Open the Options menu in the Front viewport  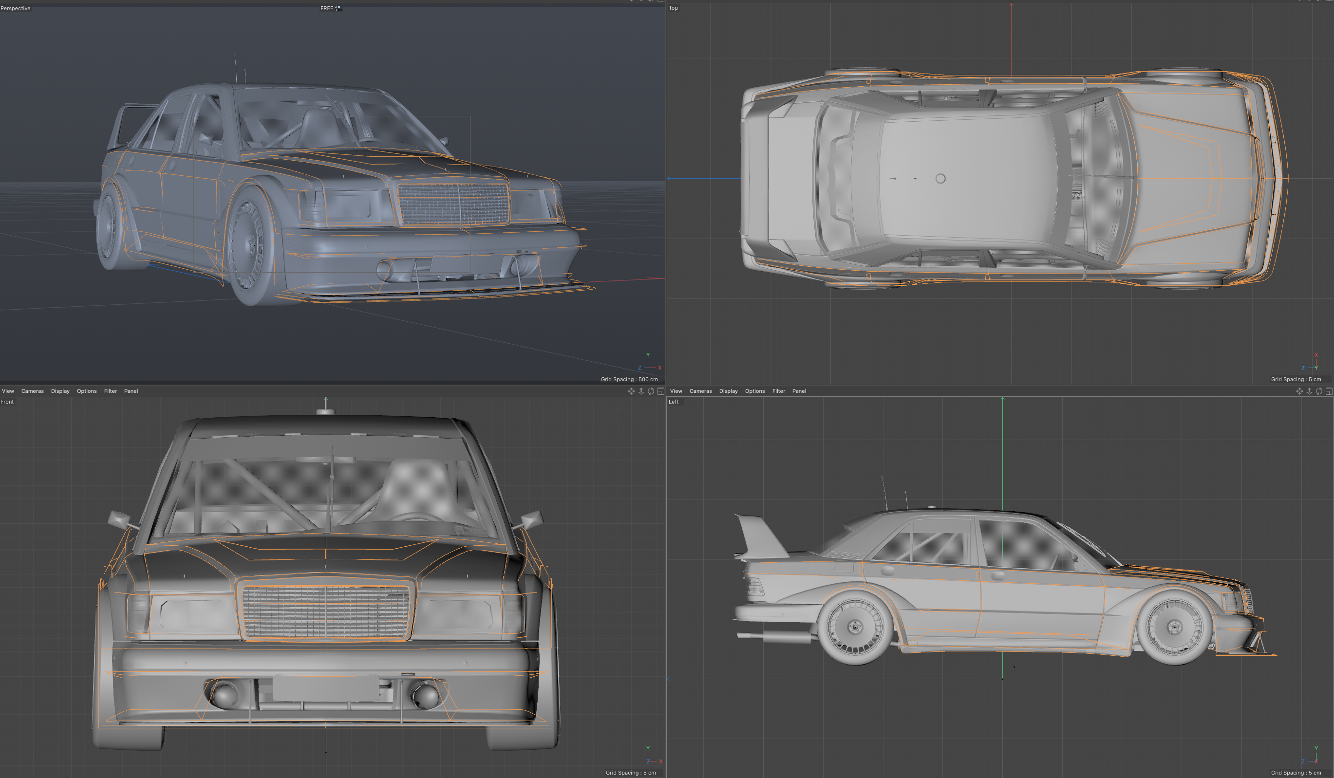(87, 391)
